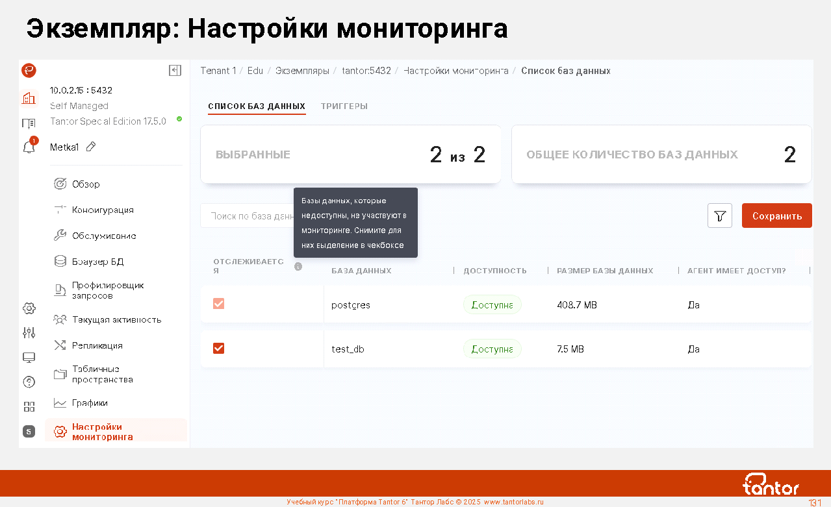Screen dimensions: 831x507
Task: Open settings gear in left rail
Action: click(x=29, y=308)
